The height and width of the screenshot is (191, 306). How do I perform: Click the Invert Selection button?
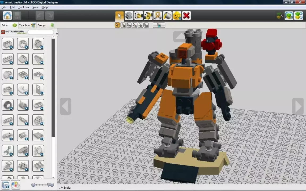coord(159,25)
